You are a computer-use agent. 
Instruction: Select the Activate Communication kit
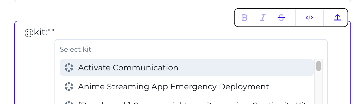tap(187, 68)
